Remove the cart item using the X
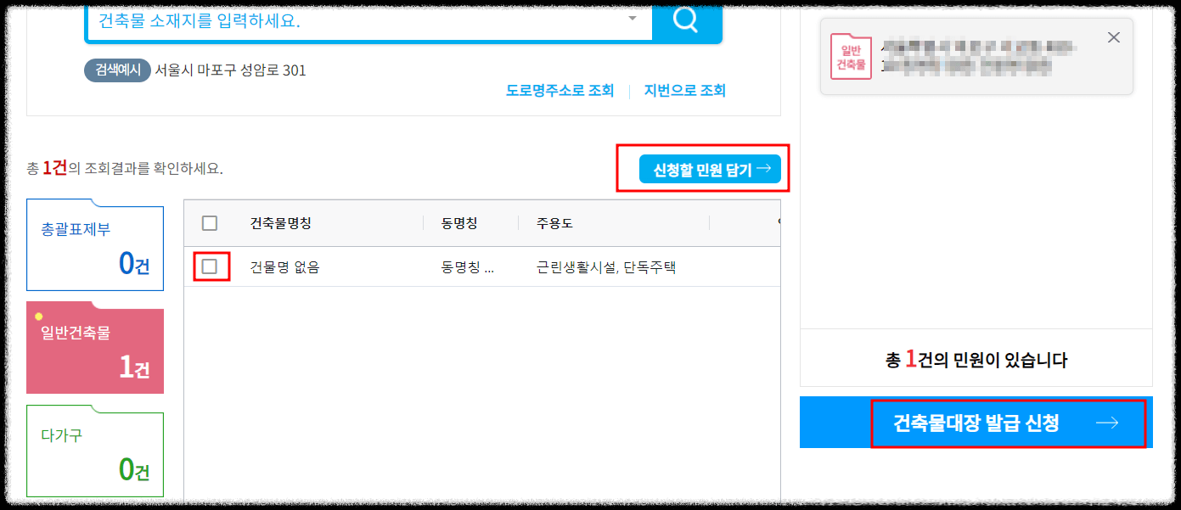The width and height of the screenshot is (1181, 510). pyautogui.click(x=1113, y=37)
